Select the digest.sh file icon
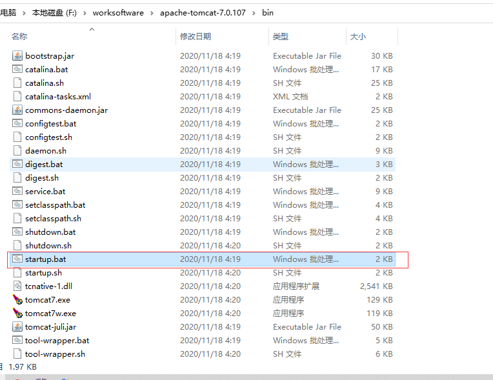493x380 pixels. (17, 177)
